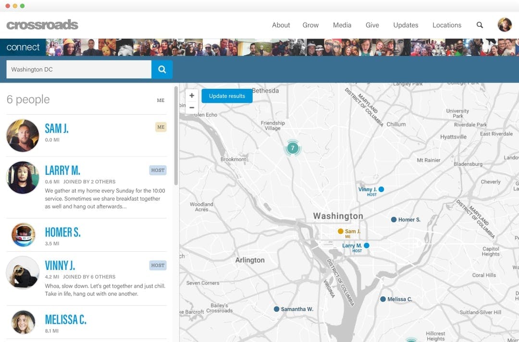Viewport: 519px width, 342px height.
Task: Click the 'Washington' map label
Action: point(338,216)
